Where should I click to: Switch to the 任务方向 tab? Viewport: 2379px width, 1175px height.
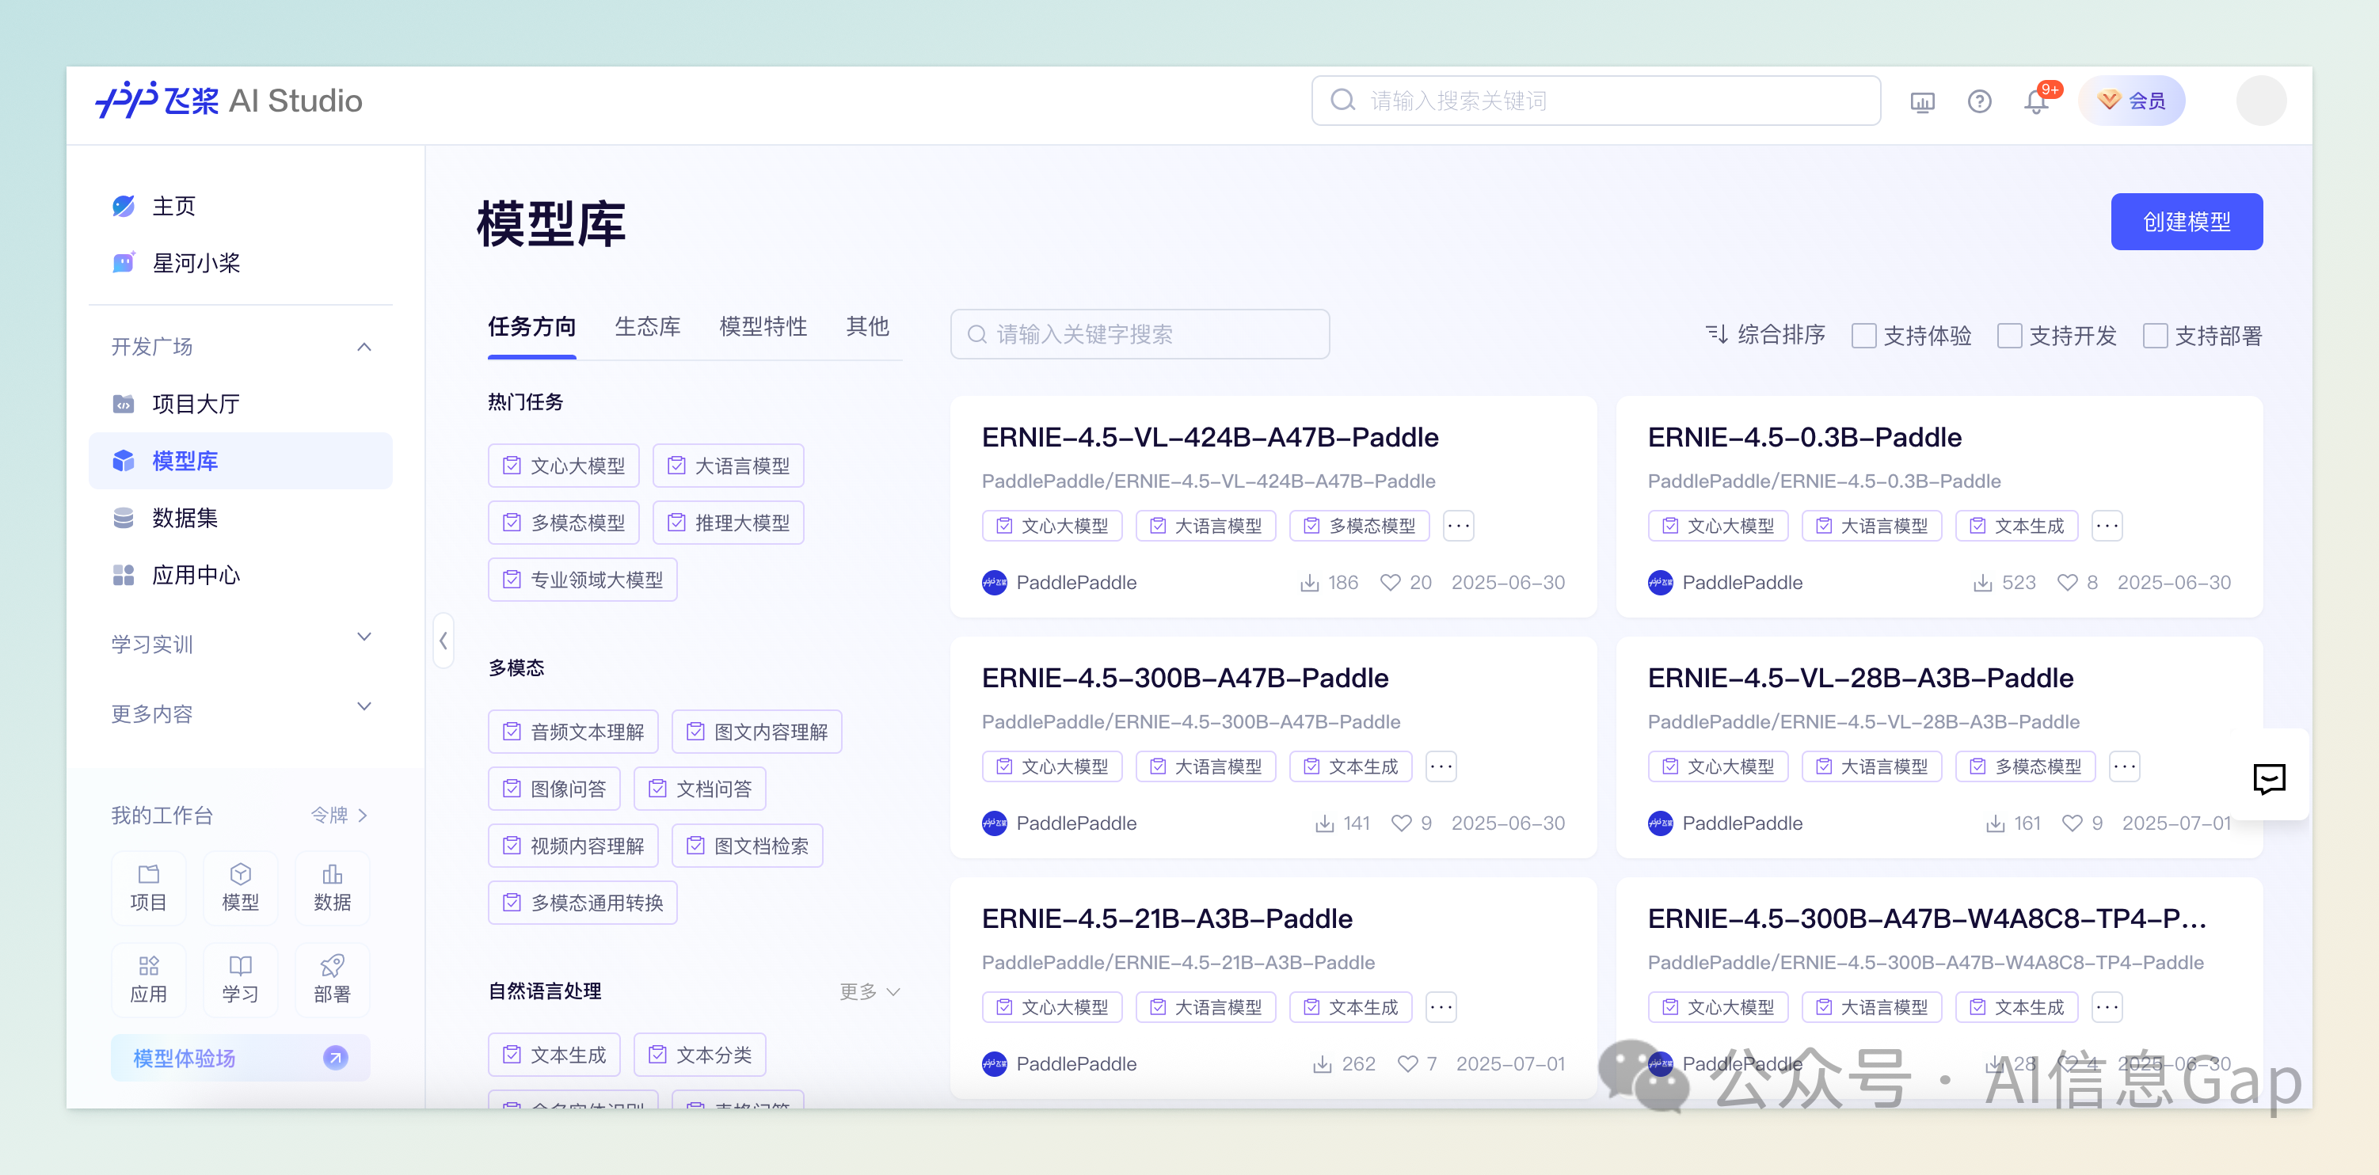point(532,327)
